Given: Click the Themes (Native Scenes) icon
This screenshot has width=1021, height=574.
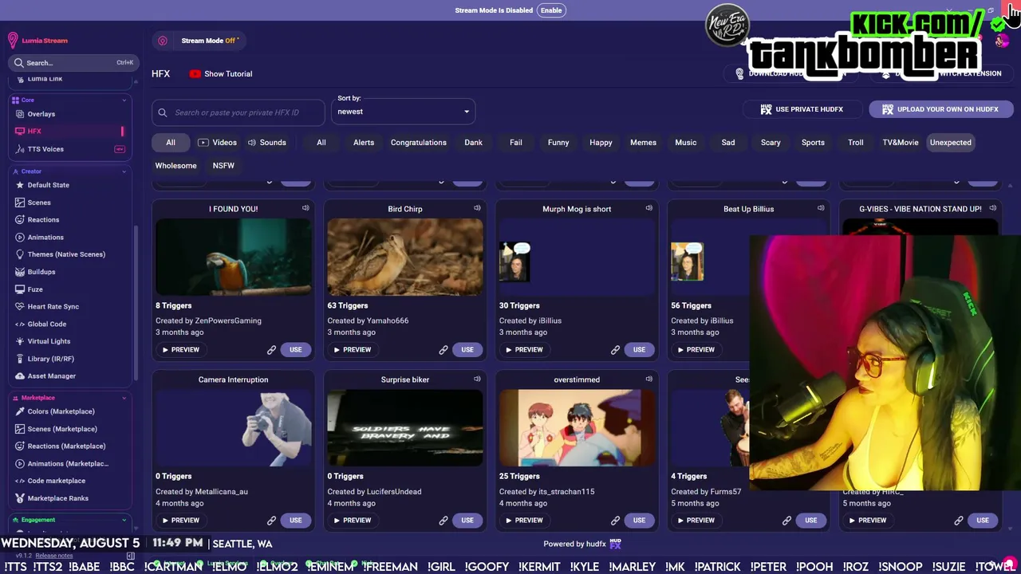Looking at the screenshot, I should point(20,254).
